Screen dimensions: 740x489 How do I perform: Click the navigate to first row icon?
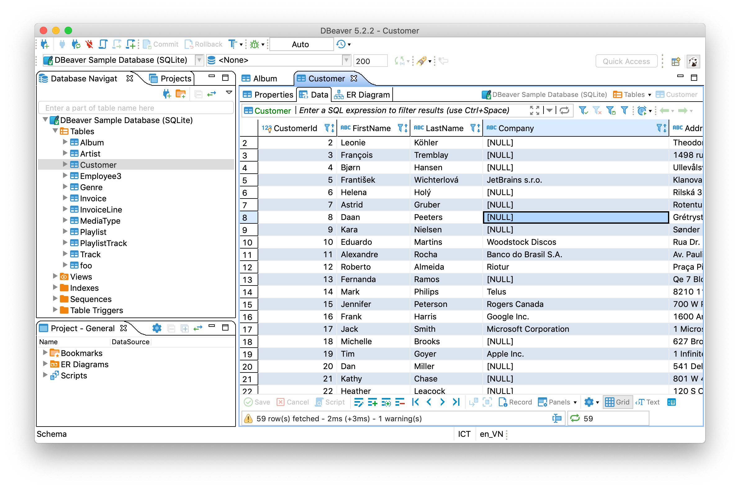[415, 403]
